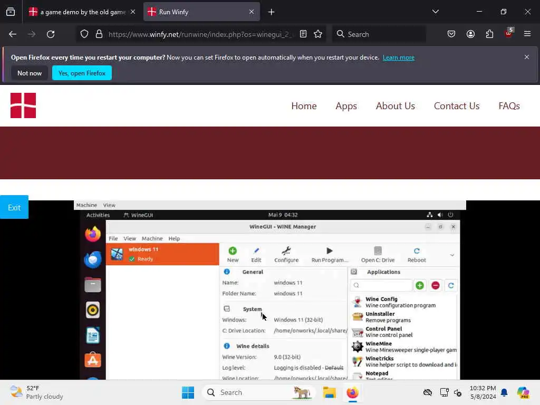Click the red remove application button
The width and height of the screenshot is (540, 405).
pos(435,285)
